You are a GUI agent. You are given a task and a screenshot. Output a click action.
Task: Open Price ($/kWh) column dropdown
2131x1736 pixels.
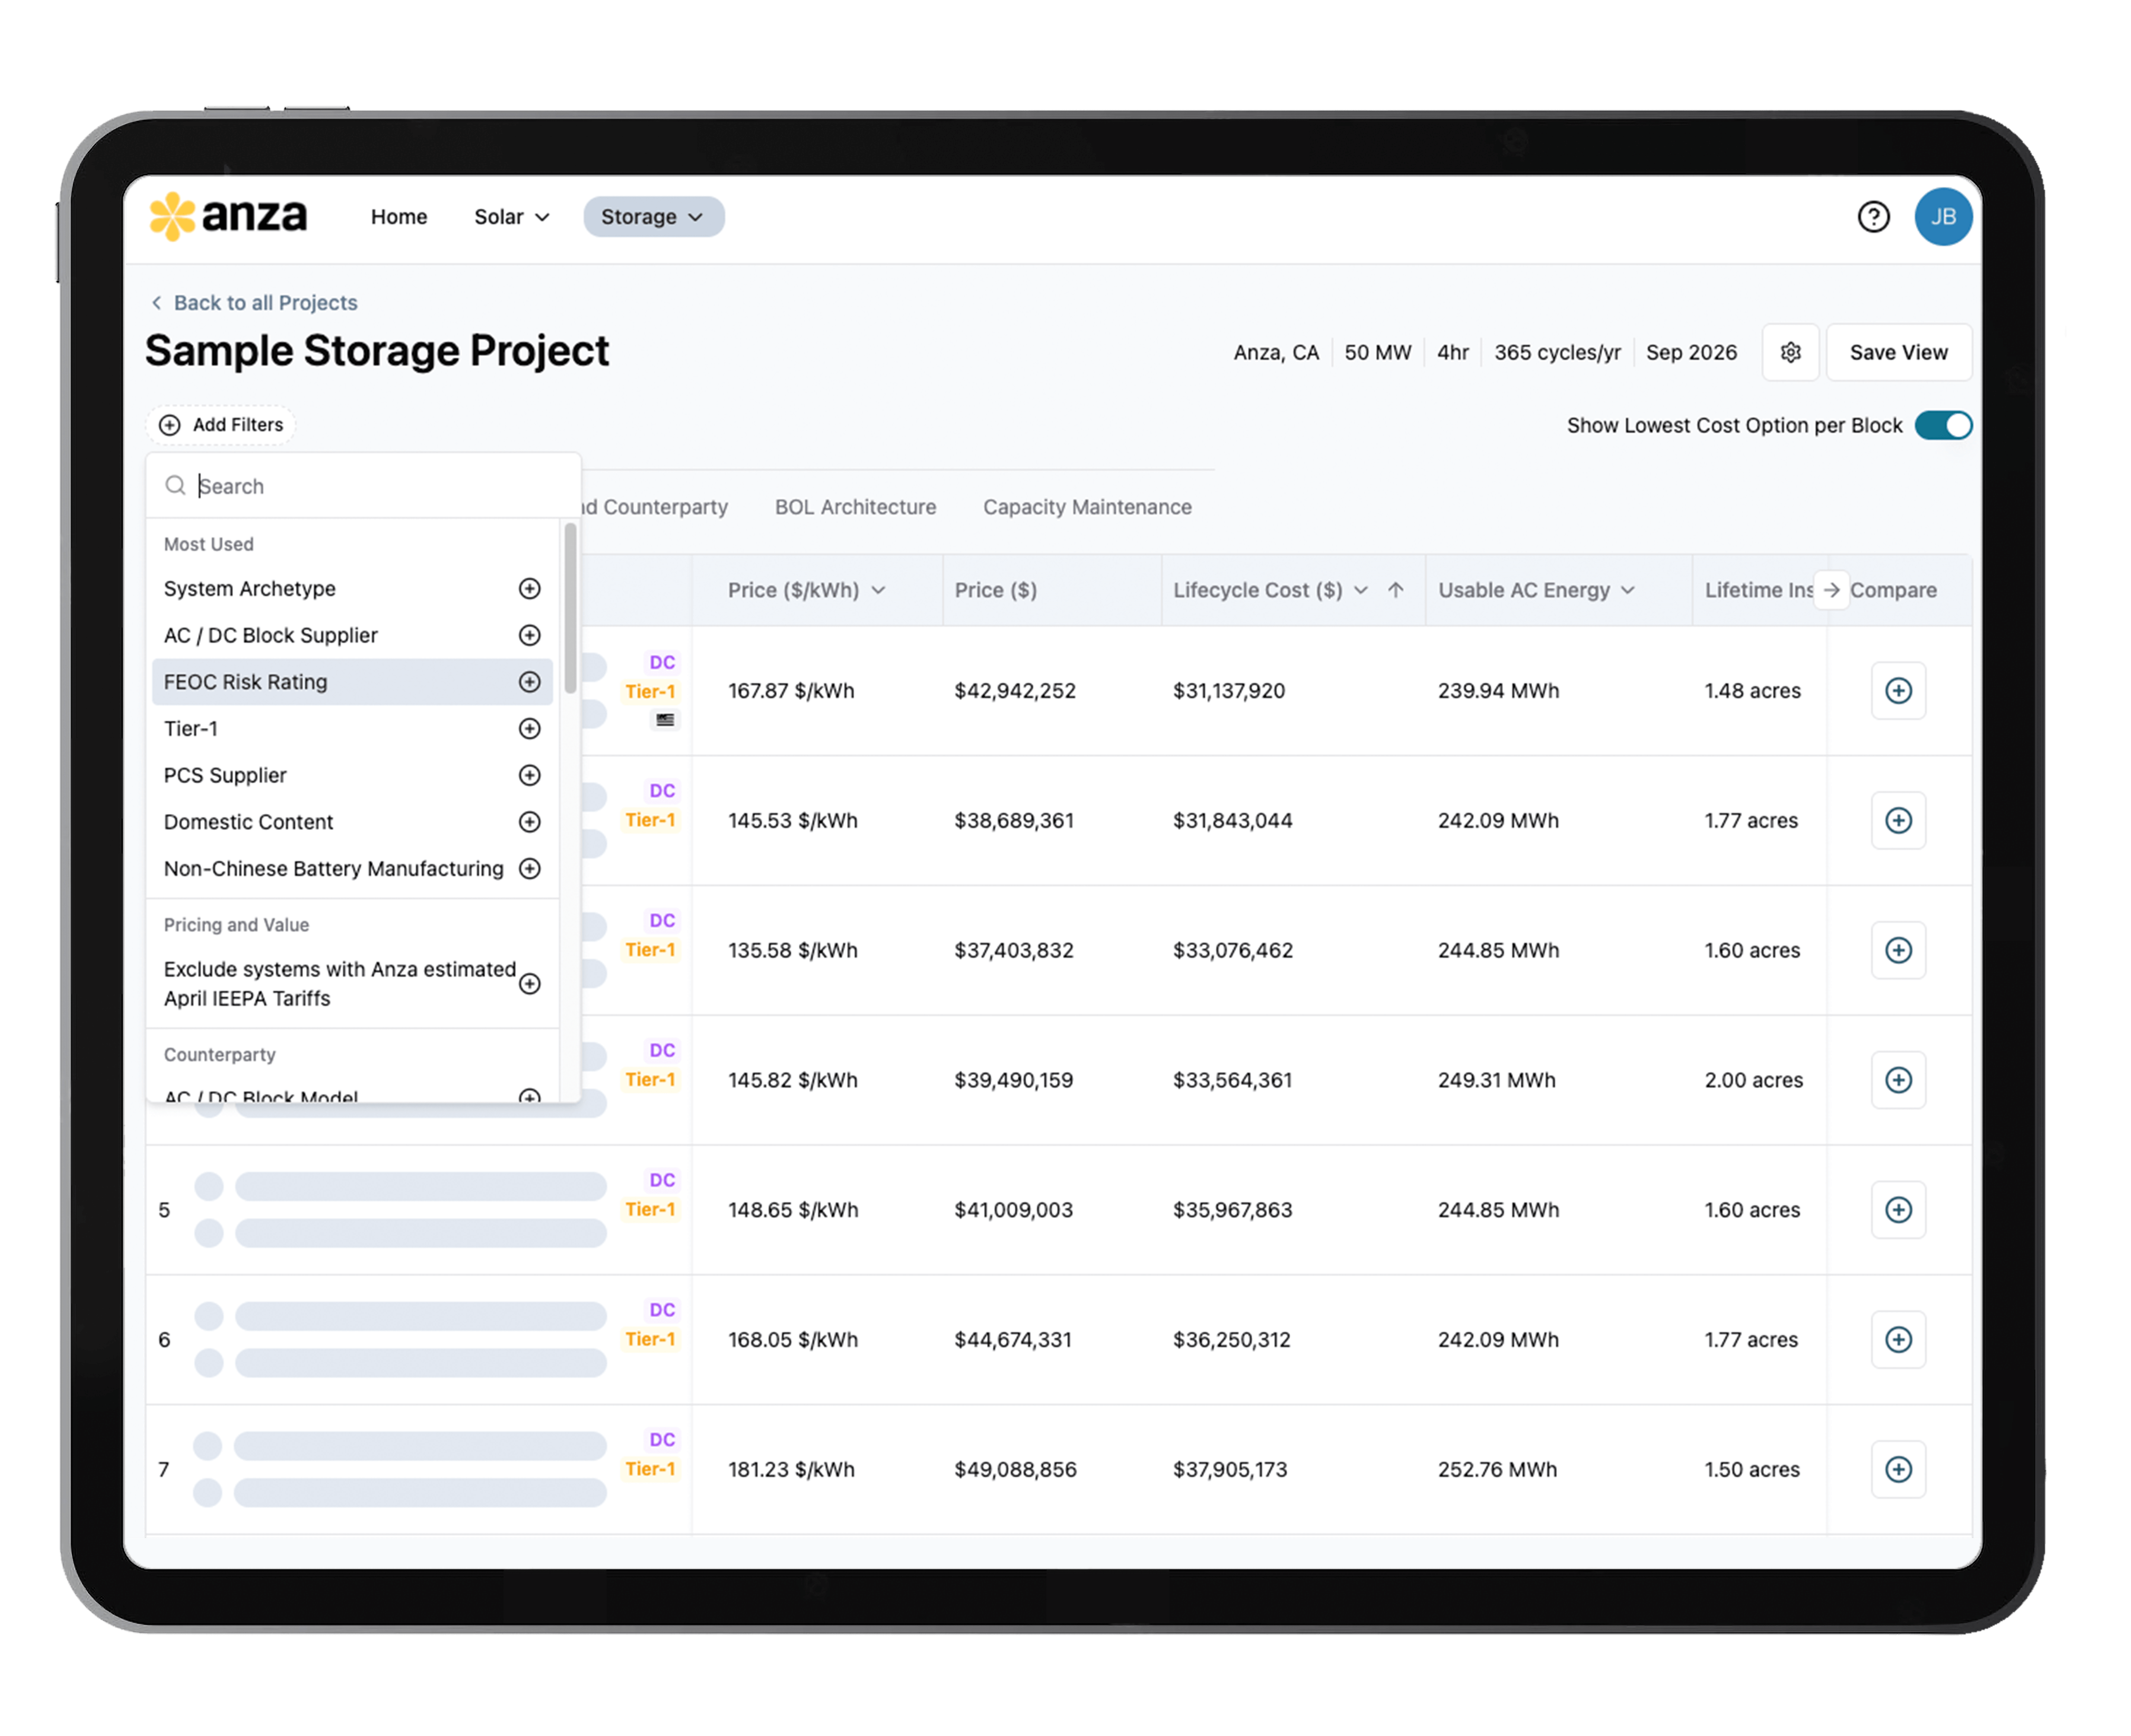click(879, 590)
